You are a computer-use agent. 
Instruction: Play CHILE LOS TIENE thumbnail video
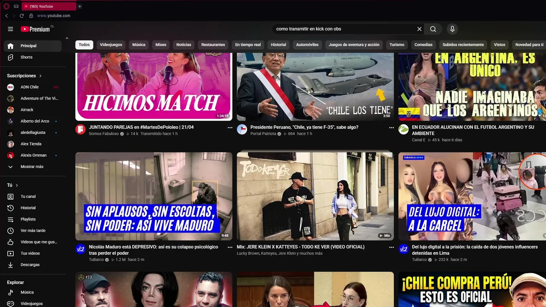(315, 87)
